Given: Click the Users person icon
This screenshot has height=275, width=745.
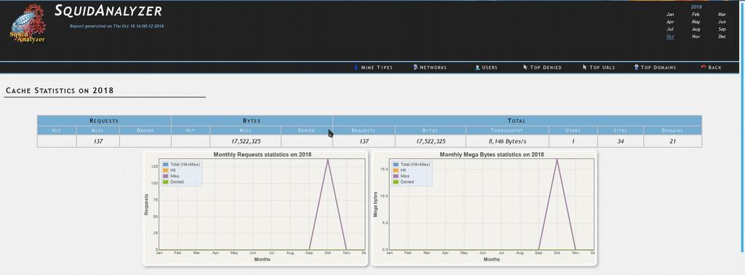Looking at the screenshot, I should [477, 68].
